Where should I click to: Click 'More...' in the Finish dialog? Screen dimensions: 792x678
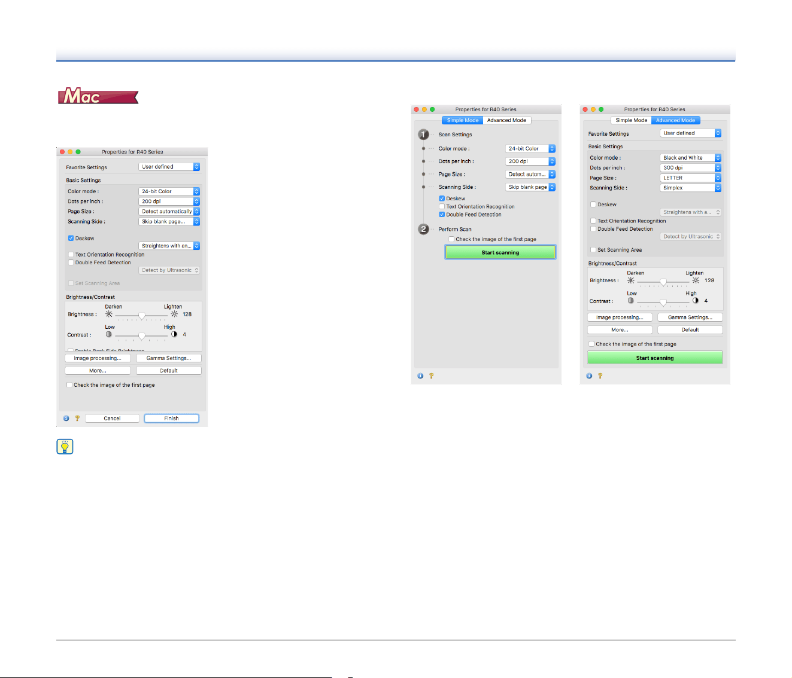pyautogui.click(x=98, y=371)
